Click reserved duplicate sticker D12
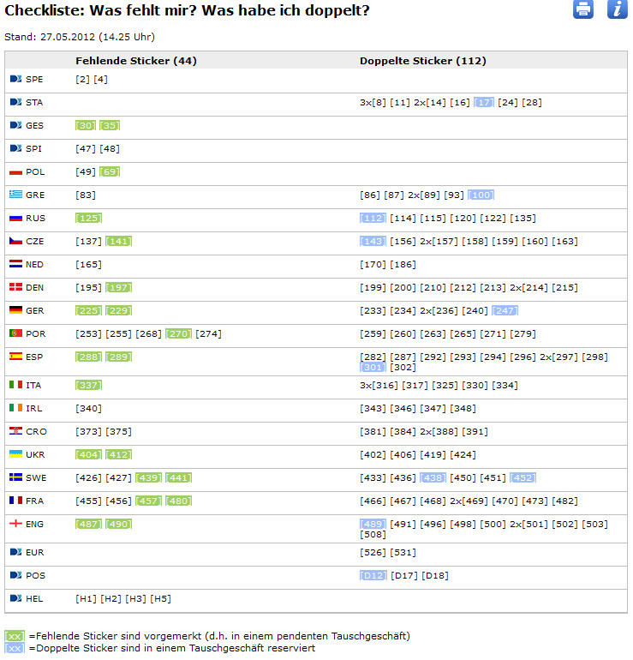This screenshot has width=633, height=660. (x=373, y=575)
